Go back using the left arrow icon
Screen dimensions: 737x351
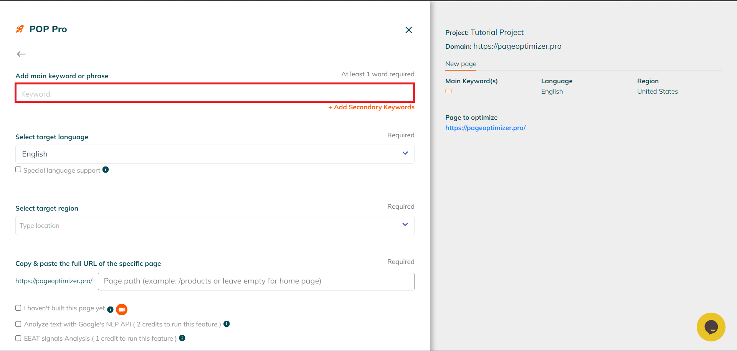coord(21,54)
